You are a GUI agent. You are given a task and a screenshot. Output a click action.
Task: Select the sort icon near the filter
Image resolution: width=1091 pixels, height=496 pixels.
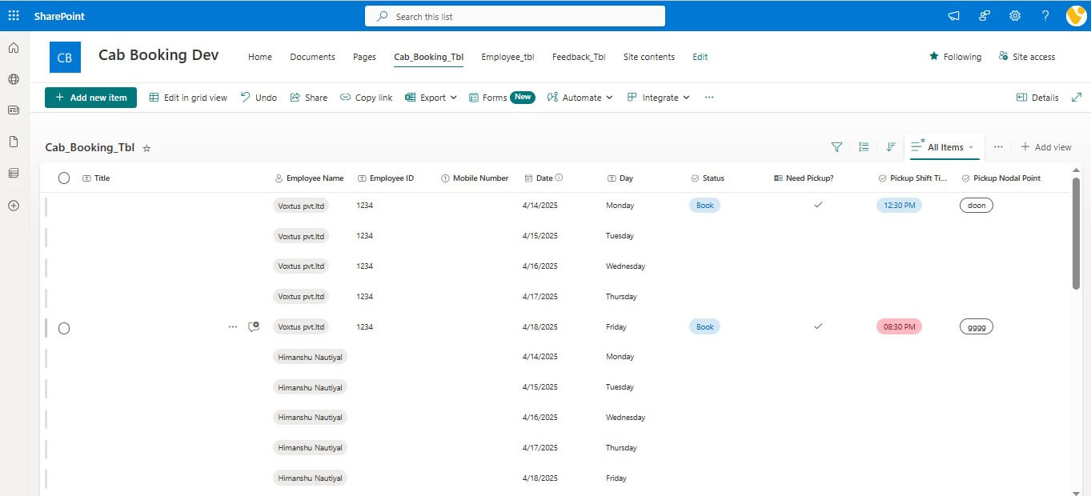891,147
